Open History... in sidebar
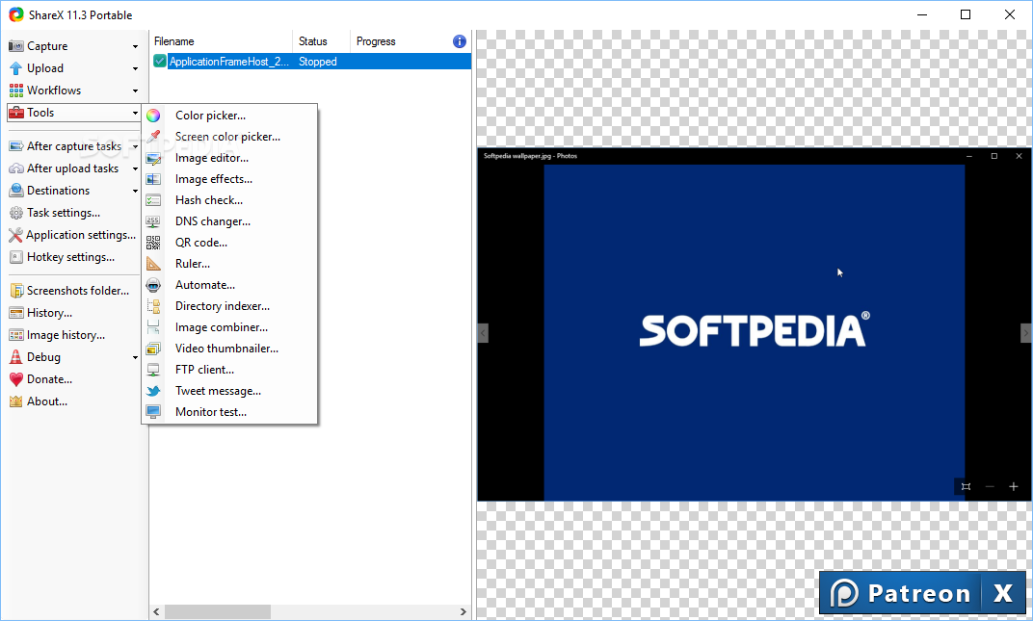Screen dimensions: 1033x621 [40, 313]
